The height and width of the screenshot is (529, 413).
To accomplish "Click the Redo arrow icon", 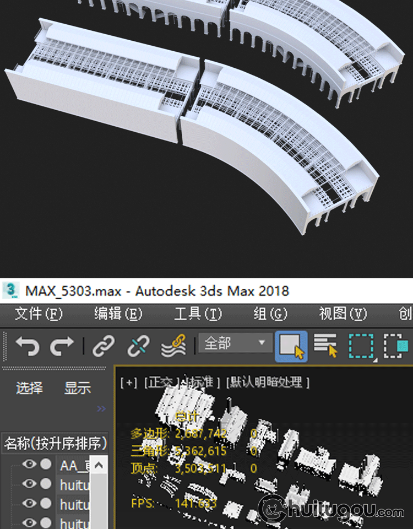I will 62,346.
